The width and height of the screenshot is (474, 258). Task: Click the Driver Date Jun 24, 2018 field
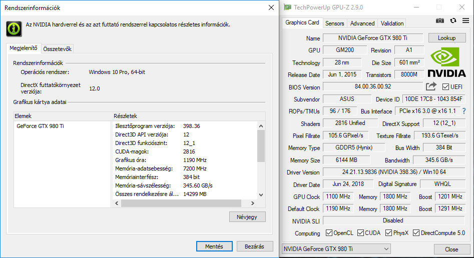pos(348,184)
